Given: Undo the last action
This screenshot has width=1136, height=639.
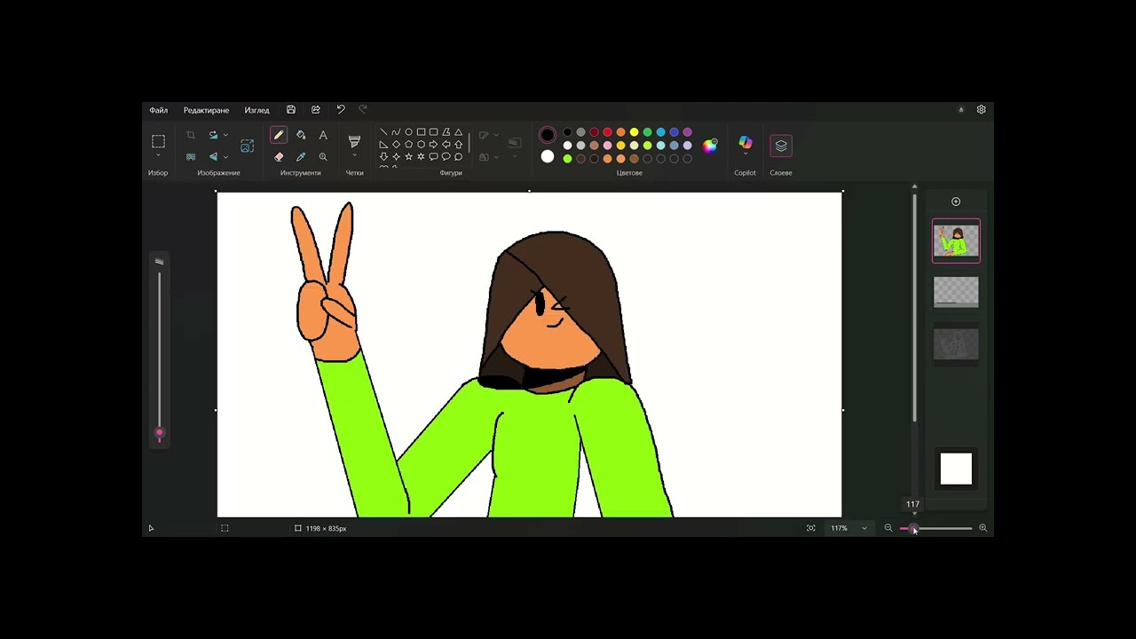Looking at the screenshot, I should (341, 109).
